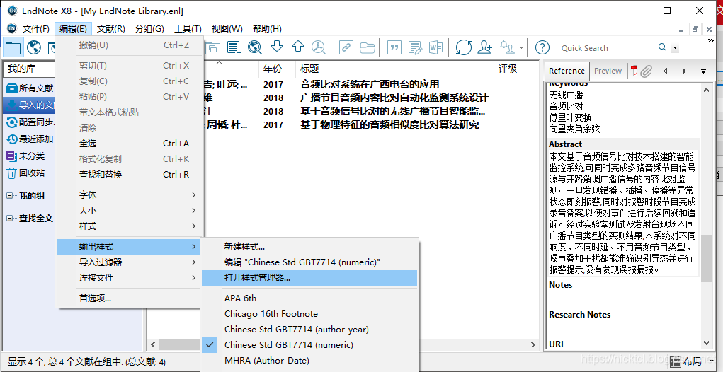Choose APA 6th output style

tap(309, 298)
